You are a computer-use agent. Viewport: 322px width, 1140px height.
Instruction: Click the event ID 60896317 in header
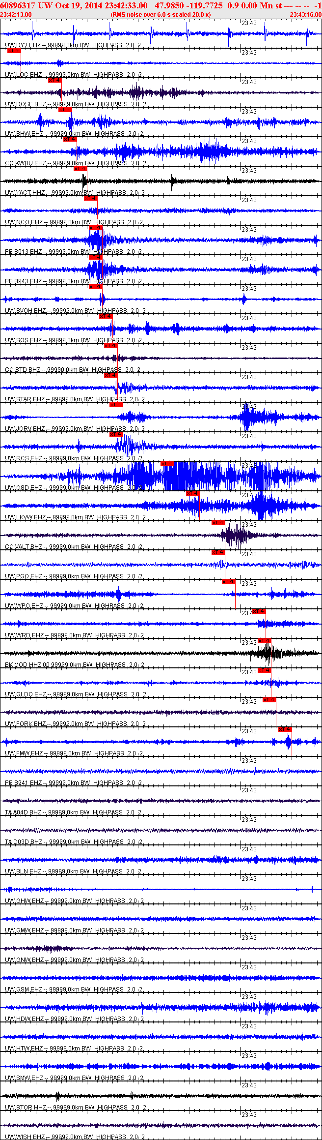pos(18,5)
